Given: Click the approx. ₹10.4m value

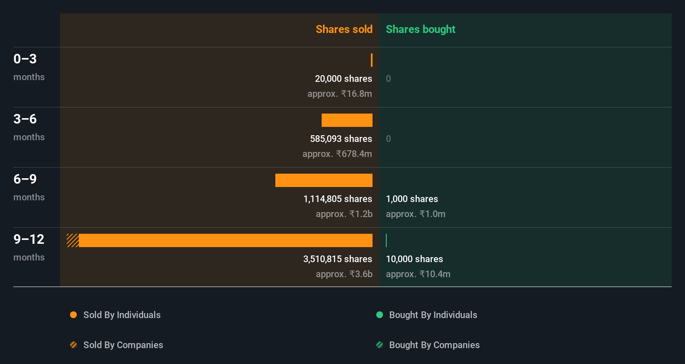Looking at the screenshot, I should tap(418, 274).
